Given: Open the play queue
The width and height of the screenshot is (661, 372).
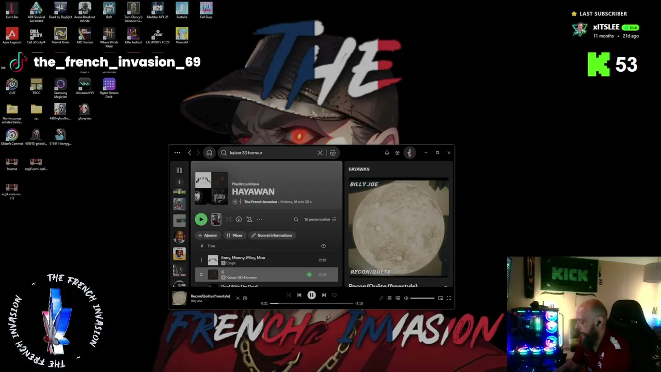Looking at the screenshot, I should [x=389, y=298].
